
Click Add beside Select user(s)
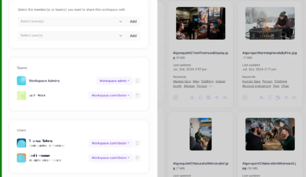click(x=133, y=36)
